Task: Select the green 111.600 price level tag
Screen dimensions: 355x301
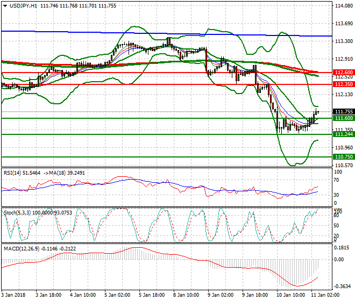Action: [343, 118]
